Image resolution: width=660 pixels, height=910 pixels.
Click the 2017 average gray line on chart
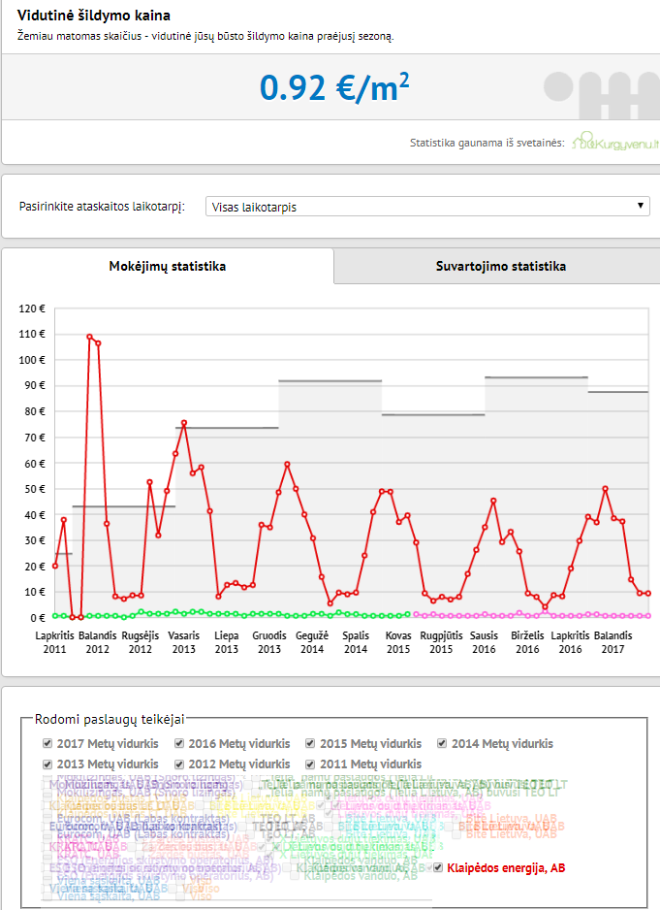[618, 392]
